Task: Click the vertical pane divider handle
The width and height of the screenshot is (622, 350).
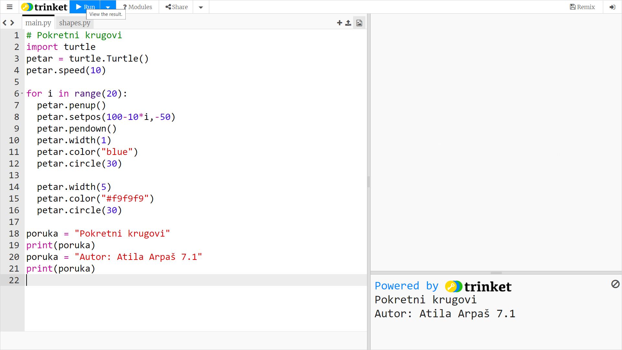Action: pos(369,181)
